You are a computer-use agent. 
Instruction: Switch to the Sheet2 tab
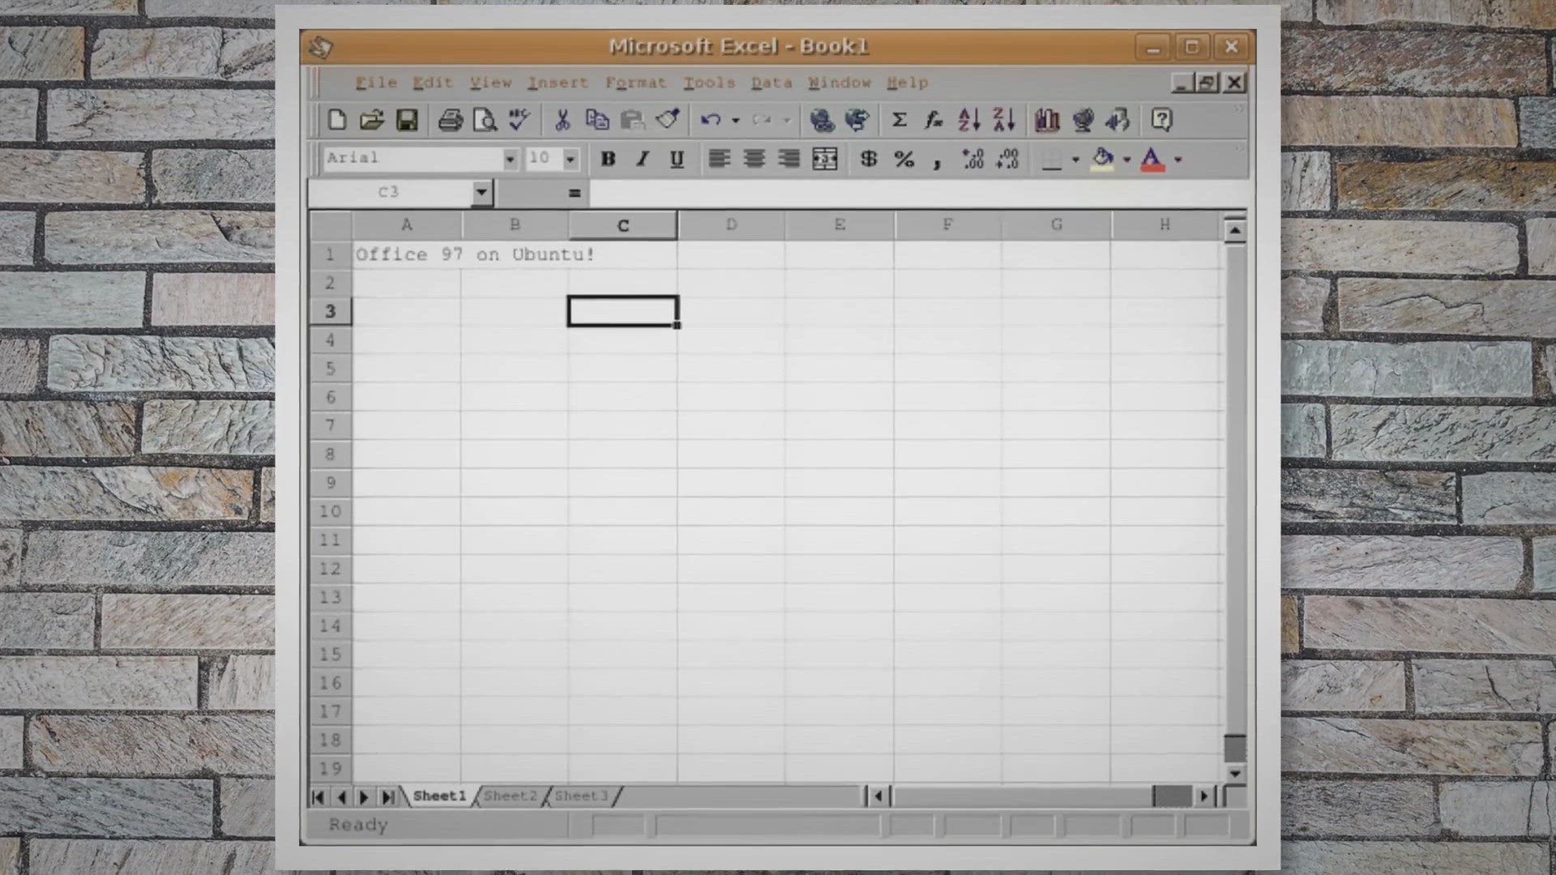[511, 796]
